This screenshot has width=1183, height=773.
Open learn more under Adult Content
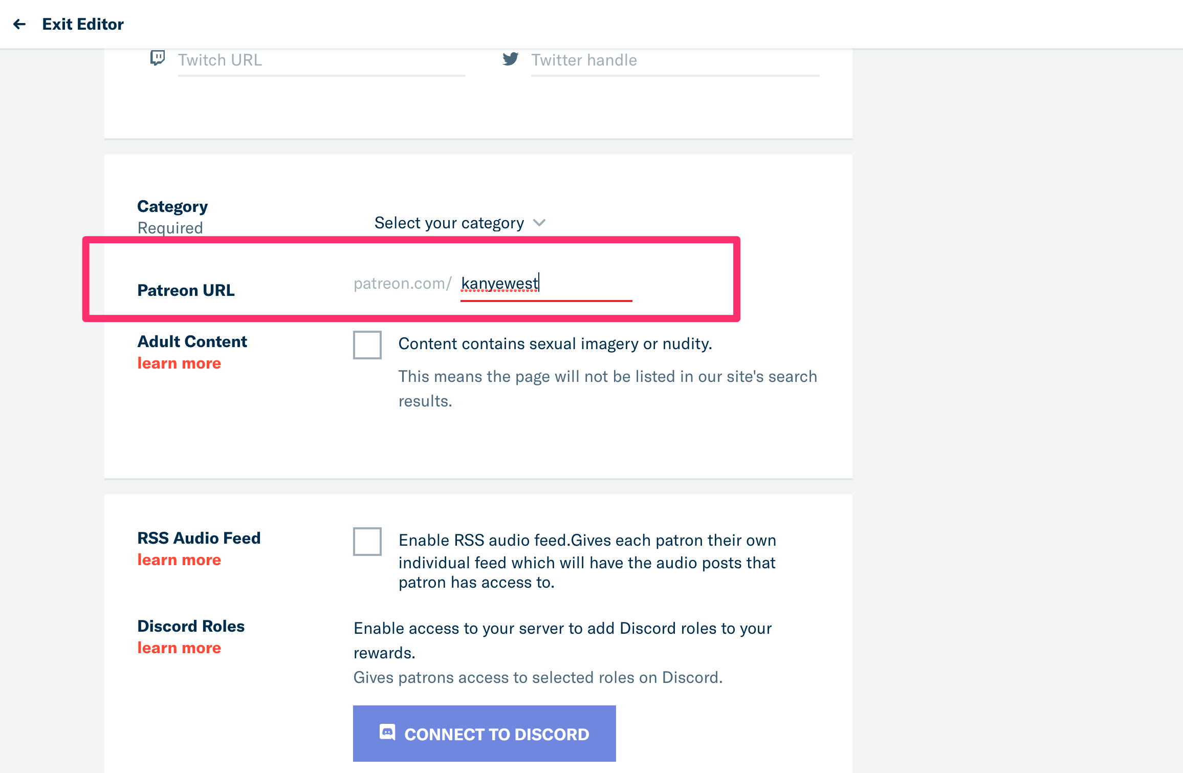pyautogui.click(x=179, y=363)
